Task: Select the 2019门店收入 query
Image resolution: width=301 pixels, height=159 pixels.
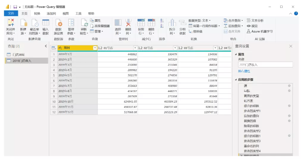Action: 26,61
